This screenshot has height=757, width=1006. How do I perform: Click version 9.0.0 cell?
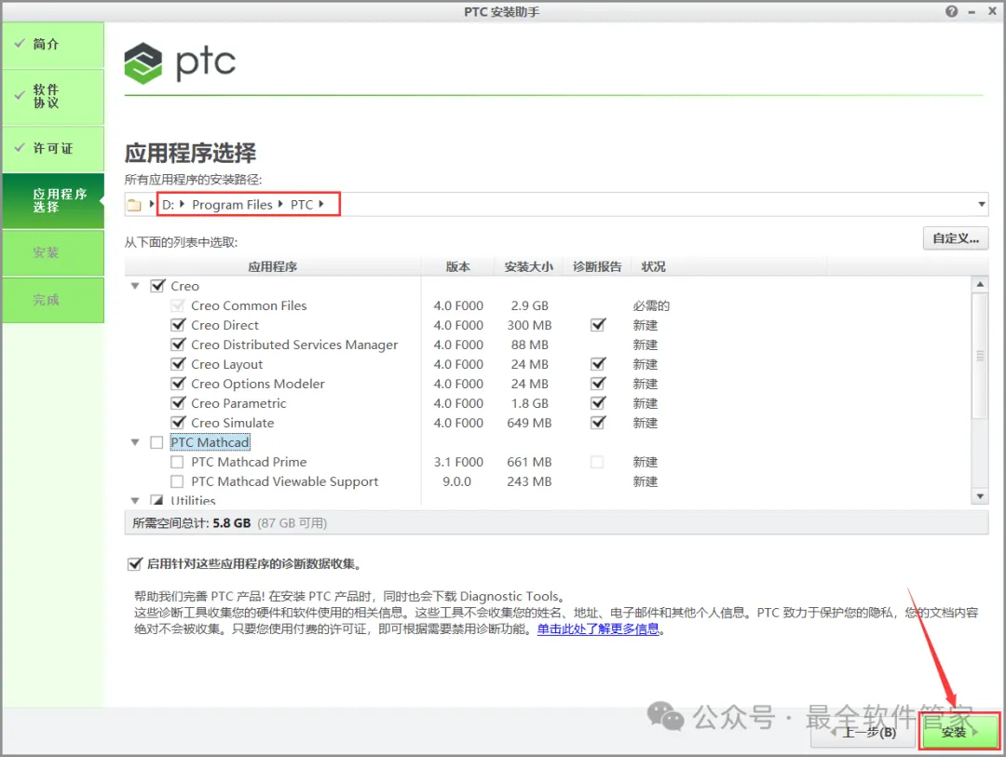[456, 481]
